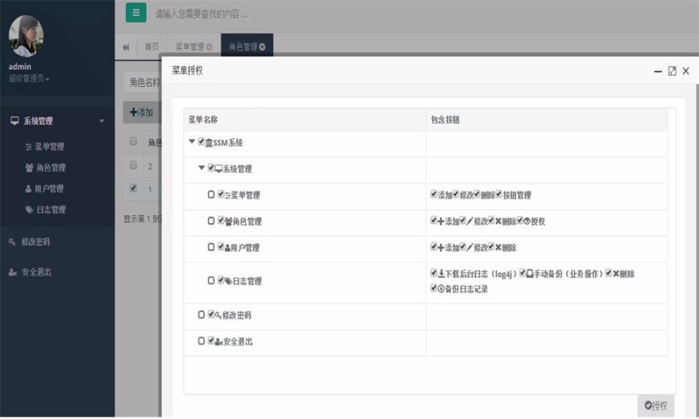
Task: Click the leaf marker before 日志管理 tree row
Action: 211,280
